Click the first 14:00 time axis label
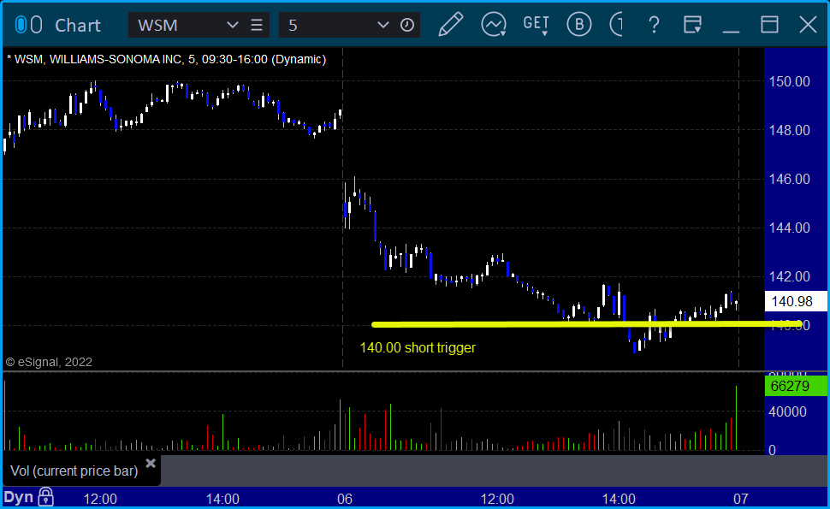Viewport: 830px width, 509px height. click(222, 499)
